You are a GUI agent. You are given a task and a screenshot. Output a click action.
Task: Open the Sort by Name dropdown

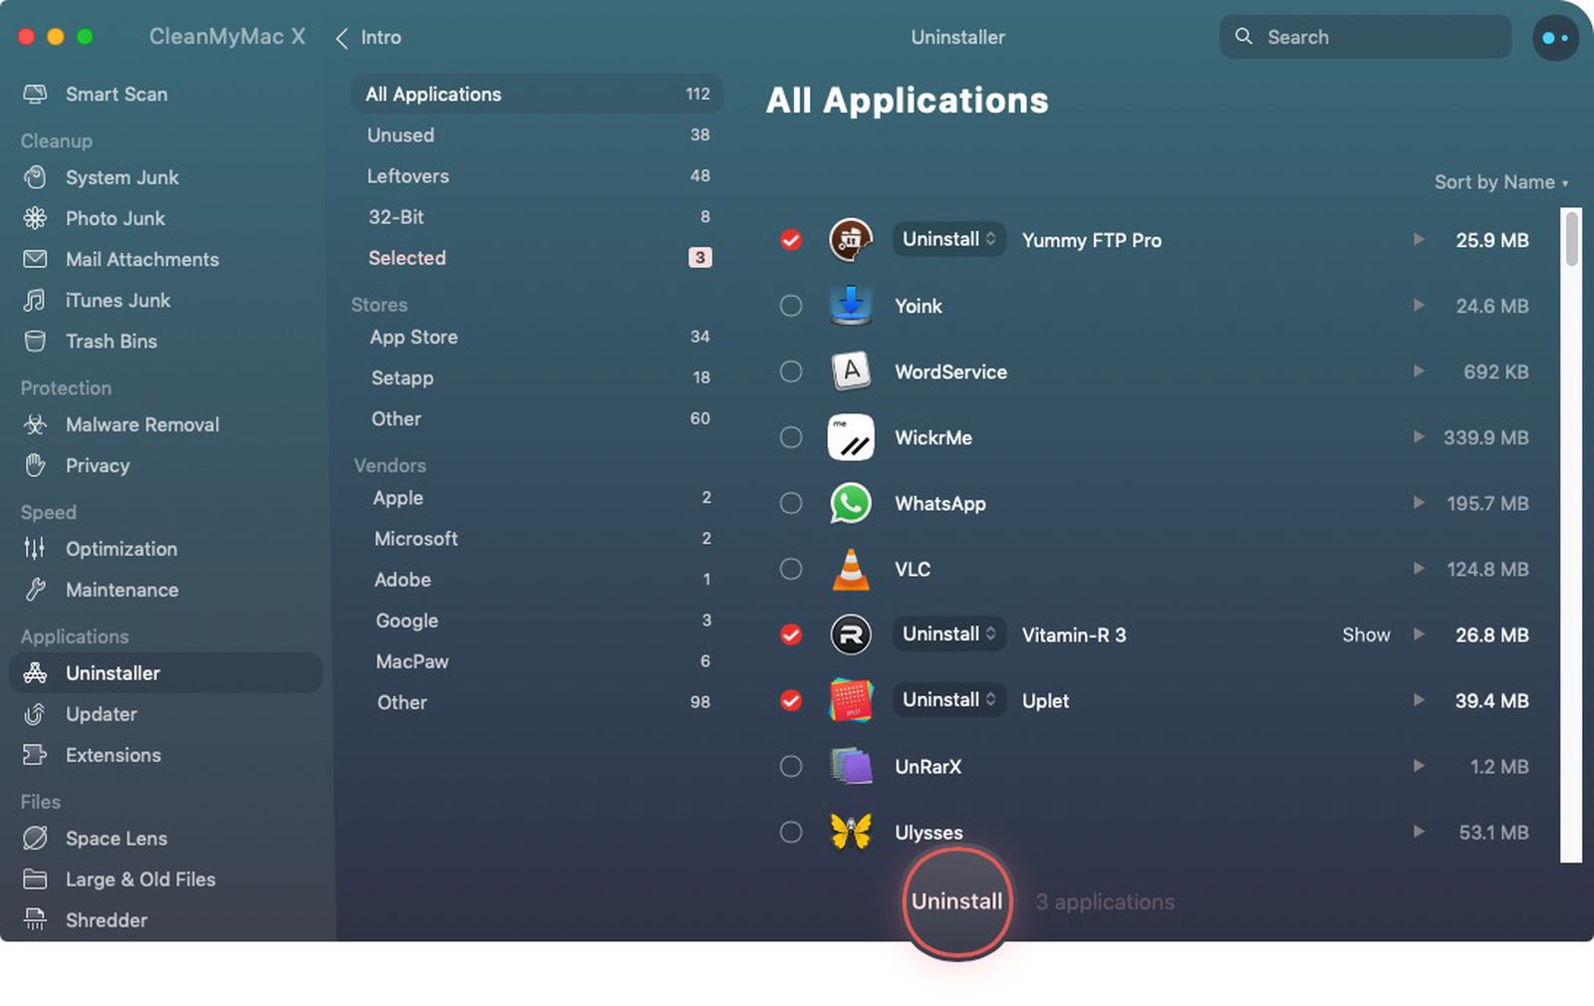[x=1500, y=182]
